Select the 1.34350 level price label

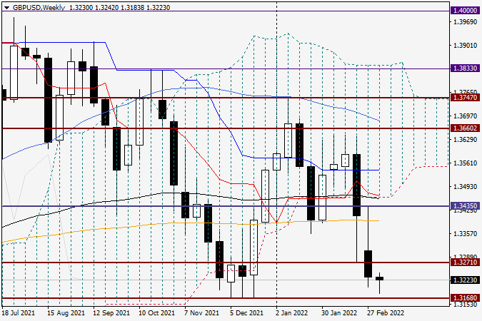coord(466,206)
